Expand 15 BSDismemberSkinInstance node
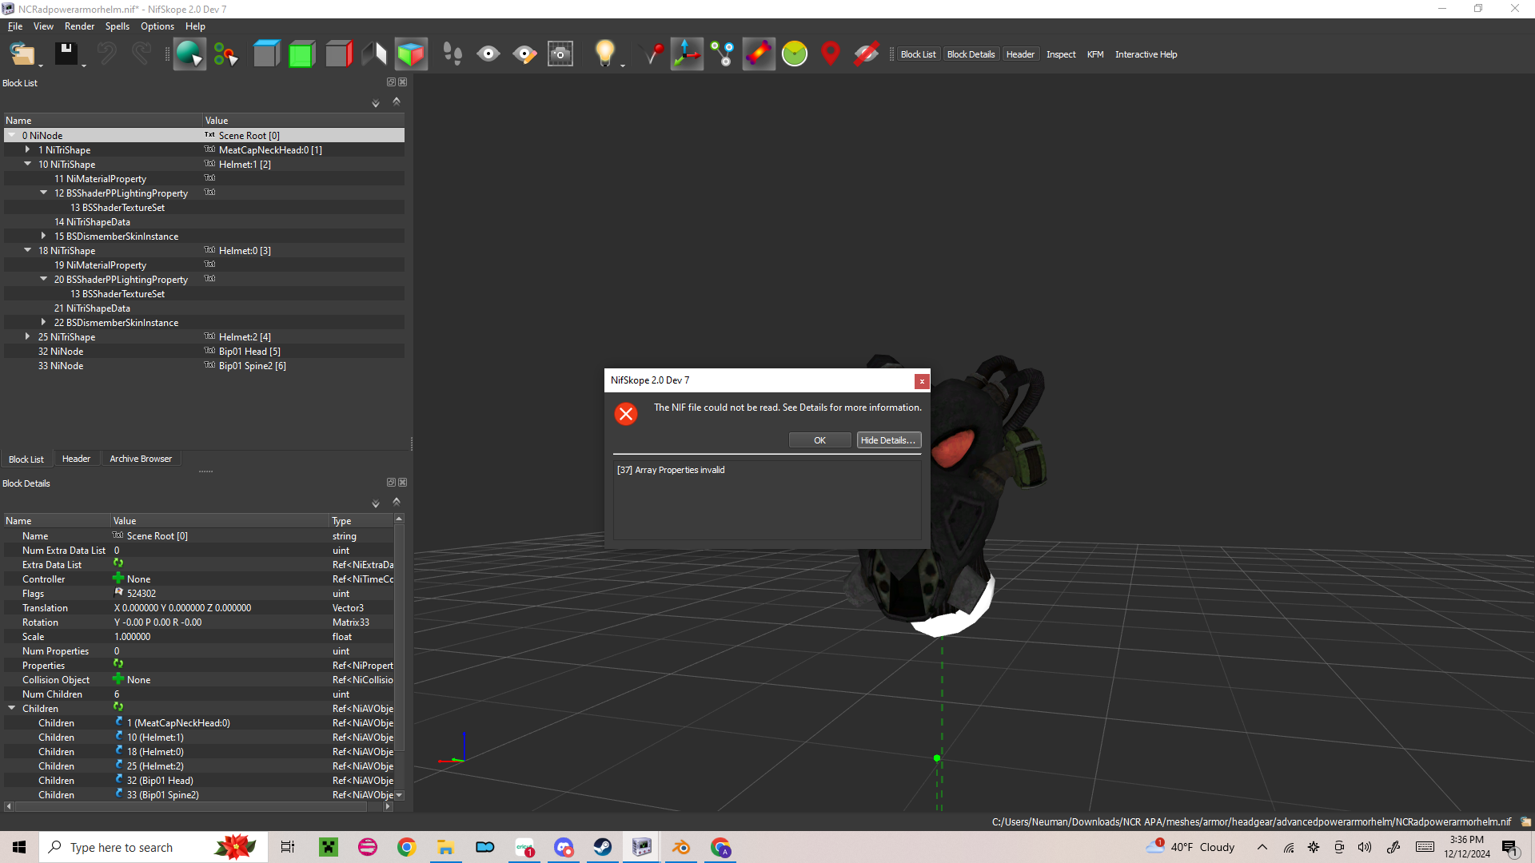This screenshot has height=863, width=1535. click(x=44, y=236)
